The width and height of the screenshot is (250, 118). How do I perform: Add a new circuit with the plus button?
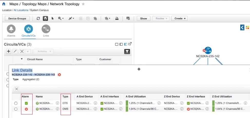pyautogui.click(x=8, y=51)
